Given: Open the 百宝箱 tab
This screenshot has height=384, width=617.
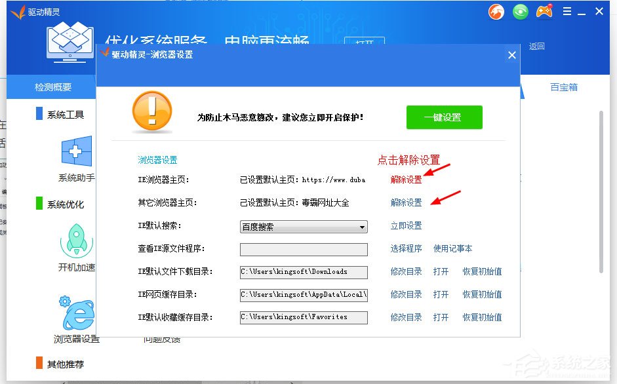Looking at the screenshot, I should 564,86.
